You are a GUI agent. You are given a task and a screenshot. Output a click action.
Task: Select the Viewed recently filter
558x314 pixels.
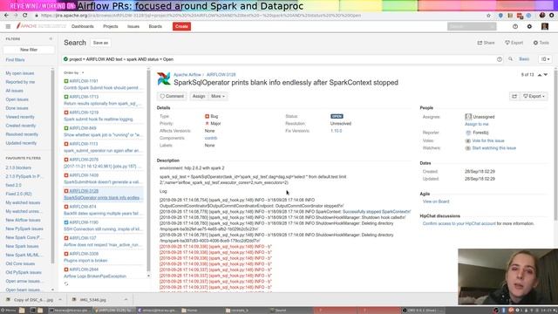pyautogui.click(x=20, y=117)
